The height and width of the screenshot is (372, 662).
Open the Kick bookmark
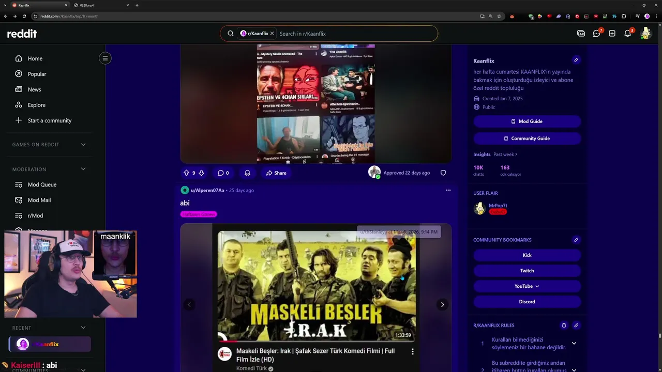527,255
